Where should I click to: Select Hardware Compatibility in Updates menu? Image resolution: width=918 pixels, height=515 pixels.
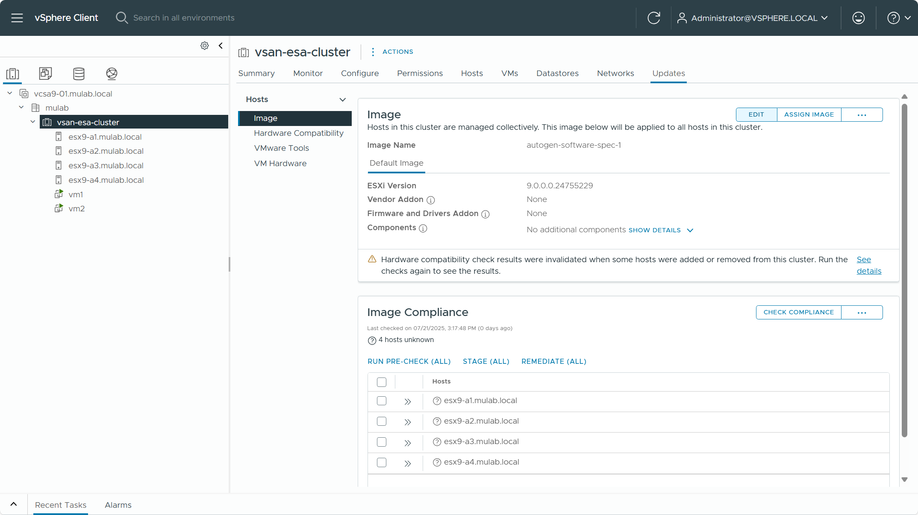tap(298, 133)
